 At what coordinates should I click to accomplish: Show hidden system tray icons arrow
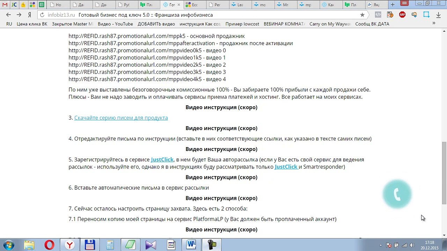click(x=381, y=245)
